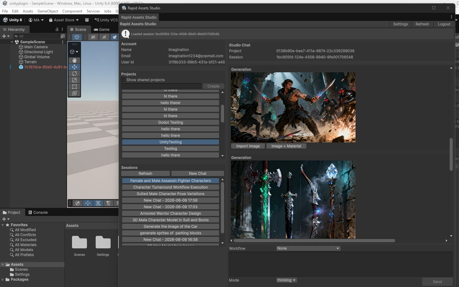Open the Project panel add (+) dropdown
This screenshot has width=459, height=287.
pyautogui.click(x=6, y=219)
